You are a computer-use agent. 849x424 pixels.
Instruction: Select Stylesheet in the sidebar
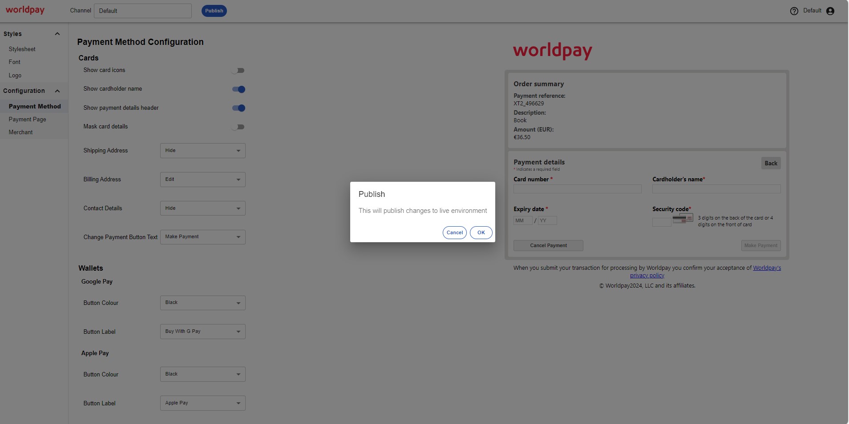(x=22, y=49)
